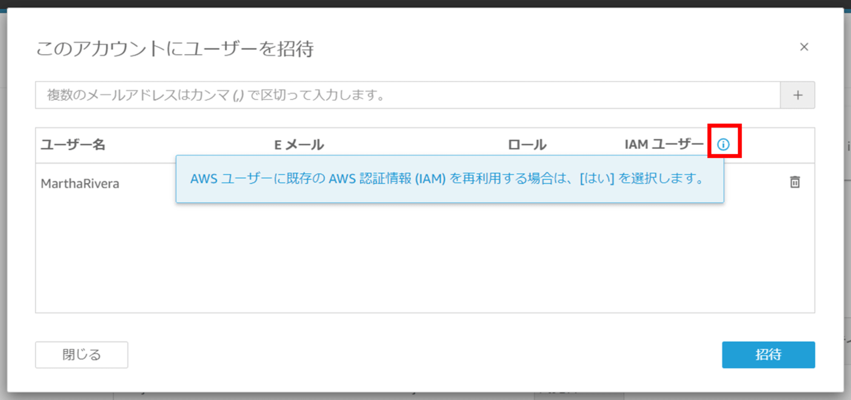
Task: Click the blue 招待 button
Action: coord(768,355)
